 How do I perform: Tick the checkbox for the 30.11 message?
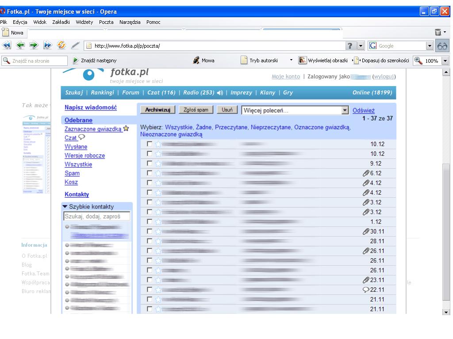pyautogui.click(x=150, y=231)
